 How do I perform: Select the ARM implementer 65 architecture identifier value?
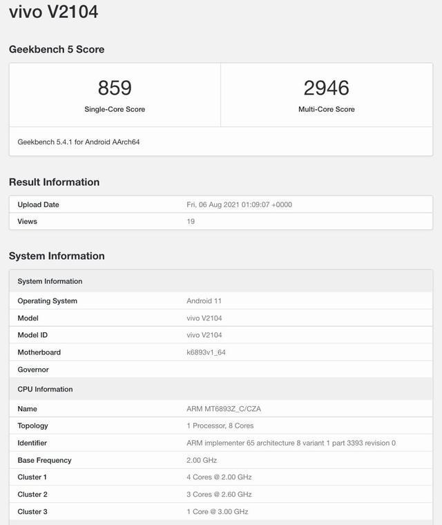tap(291, 443)
